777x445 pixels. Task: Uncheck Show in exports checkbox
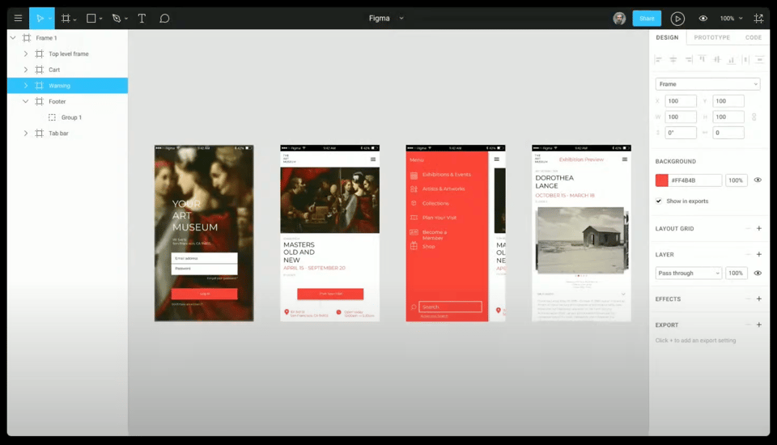pyautogui.click(x=659, y=201)
